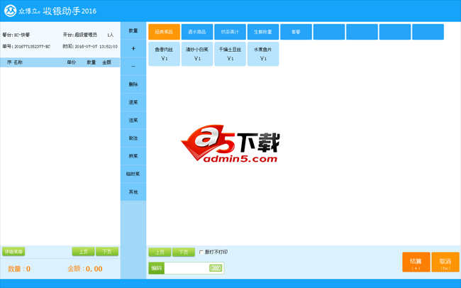Click the 取消 cancel button
Image resolution: width=461 pixels, height=288 pixels.
click(445, 262)
